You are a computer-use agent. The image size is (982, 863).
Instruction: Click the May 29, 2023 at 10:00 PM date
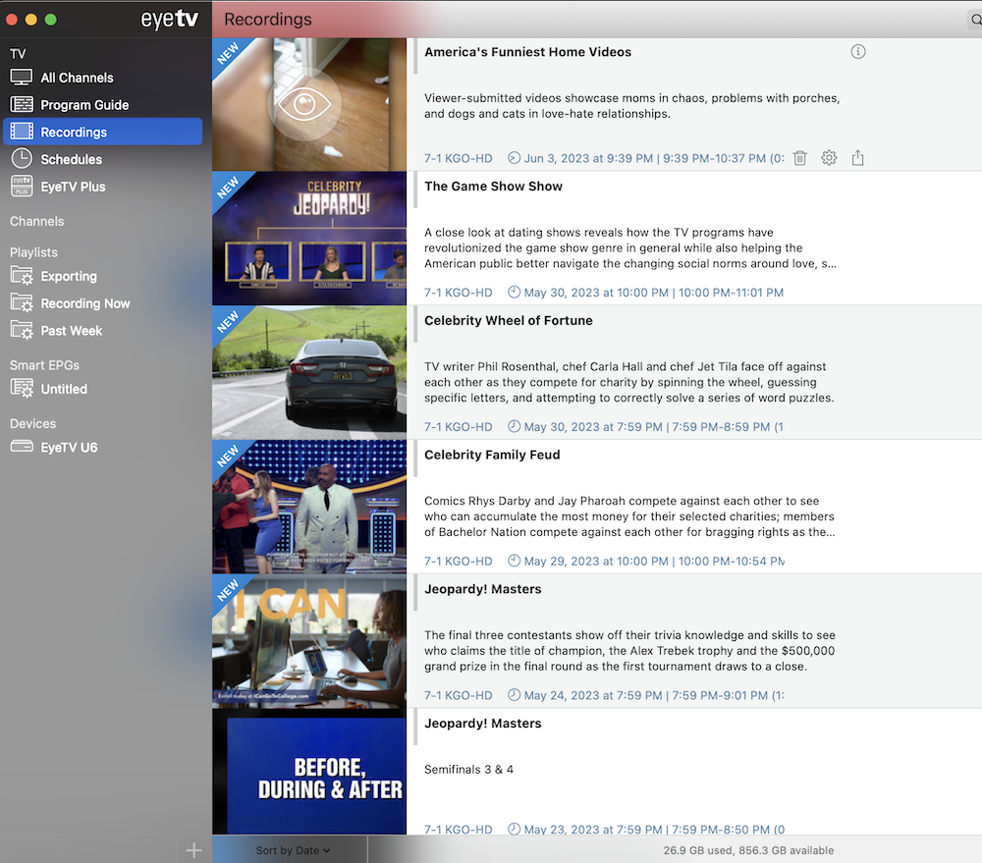pyautogui.click(x=596, y=562)
